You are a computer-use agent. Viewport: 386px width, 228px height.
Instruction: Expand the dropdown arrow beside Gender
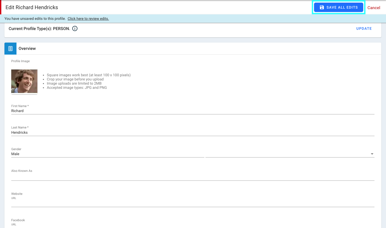[372, 154]
